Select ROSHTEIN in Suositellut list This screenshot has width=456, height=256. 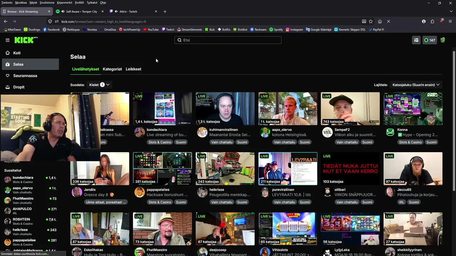(30, 221)
